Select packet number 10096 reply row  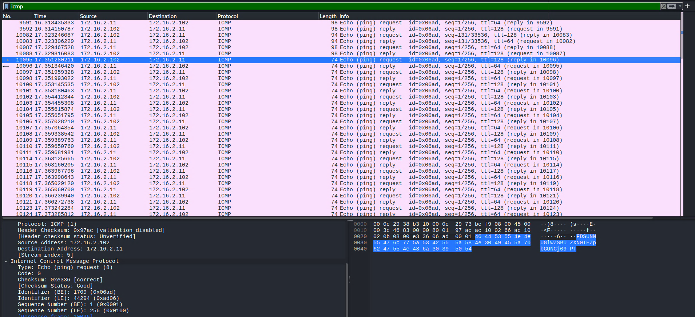point(341,66)
